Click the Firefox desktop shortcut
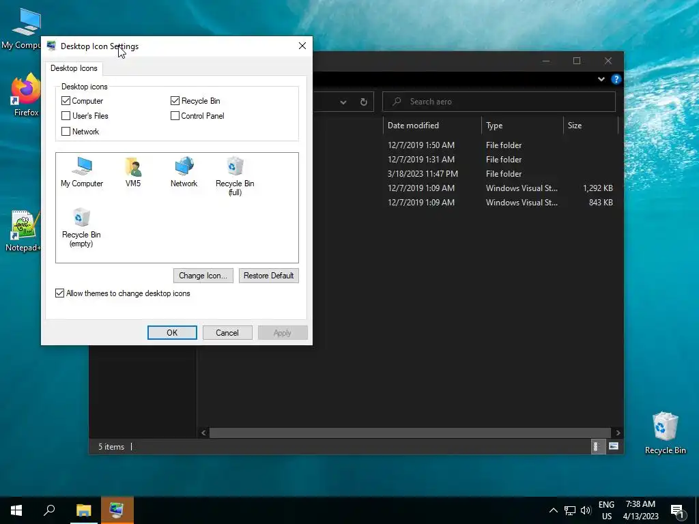 click(26, 96)
